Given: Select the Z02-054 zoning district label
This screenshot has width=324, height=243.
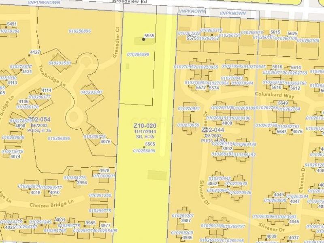Looking at the screenshot, I should 39,119.
